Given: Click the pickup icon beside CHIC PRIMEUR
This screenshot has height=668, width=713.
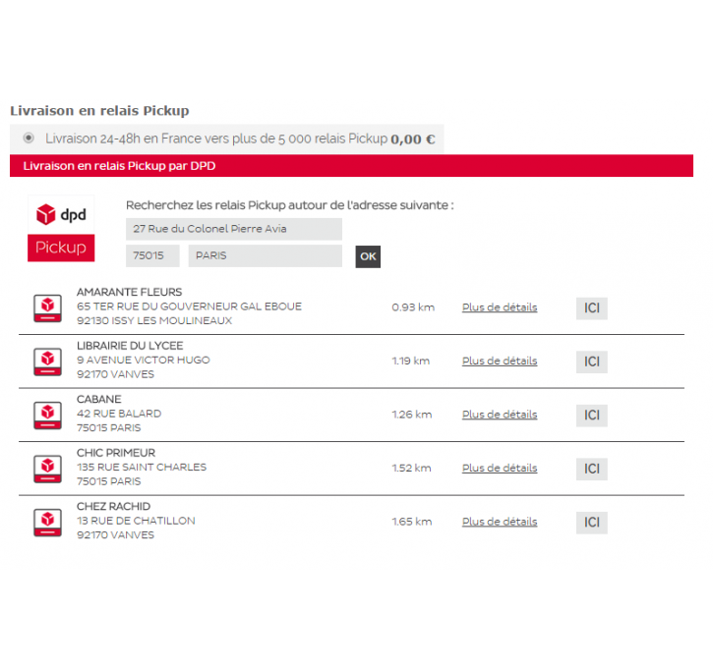Looking at the screenshot, I should point(48,469).
